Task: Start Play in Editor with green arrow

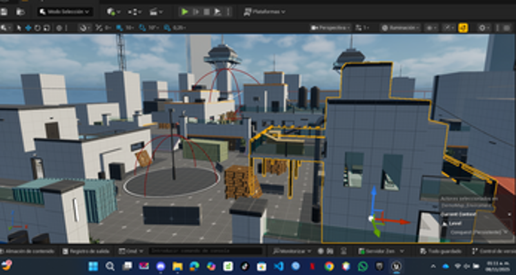Action: tap(184, 12)
